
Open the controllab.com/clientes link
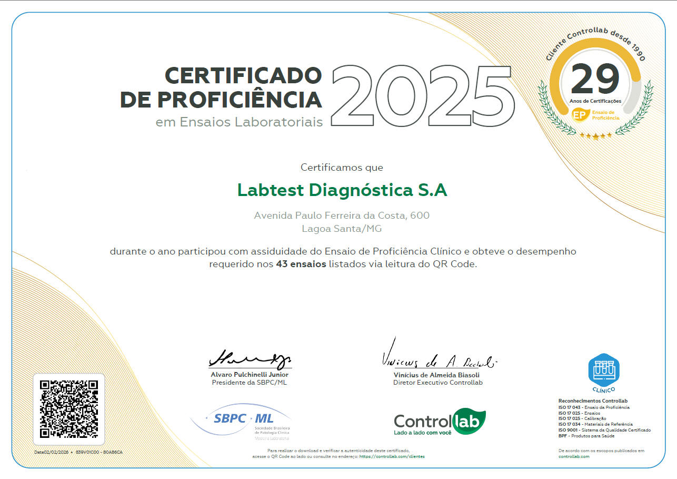391,456
